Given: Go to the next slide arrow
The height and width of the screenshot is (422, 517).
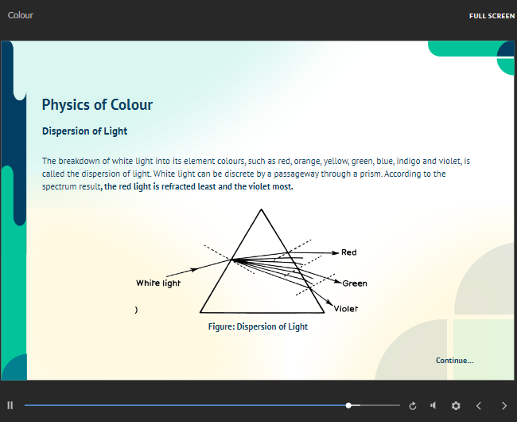Looking at the screenshot, I should coord(504,405).
